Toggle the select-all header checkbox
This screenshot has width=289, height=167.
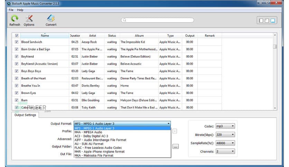[x=17, y=36]
